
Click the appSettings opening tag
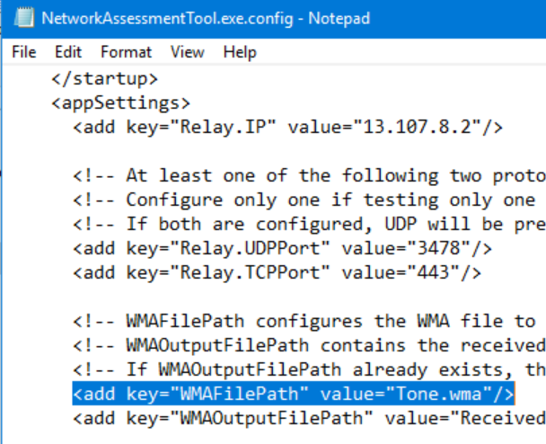click(120, 102)
